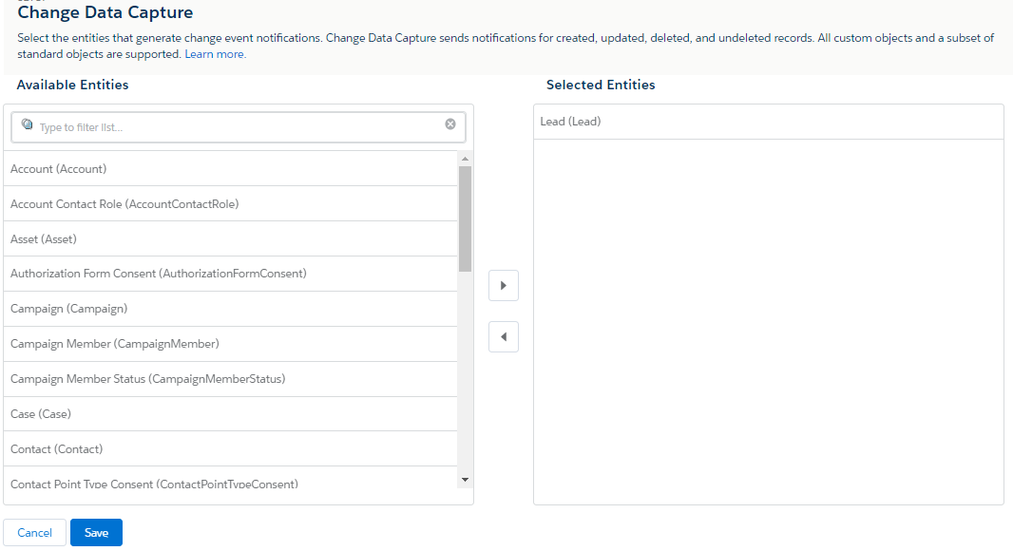Image resolution: width=1013 pixels, height=551 pixels.
Task: Open the Learn more link
Action: coord(215,54)
